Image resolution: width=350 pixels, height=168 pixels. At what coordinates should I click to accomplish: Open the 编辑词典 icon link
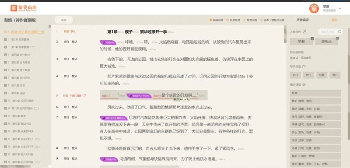point(216,20)
